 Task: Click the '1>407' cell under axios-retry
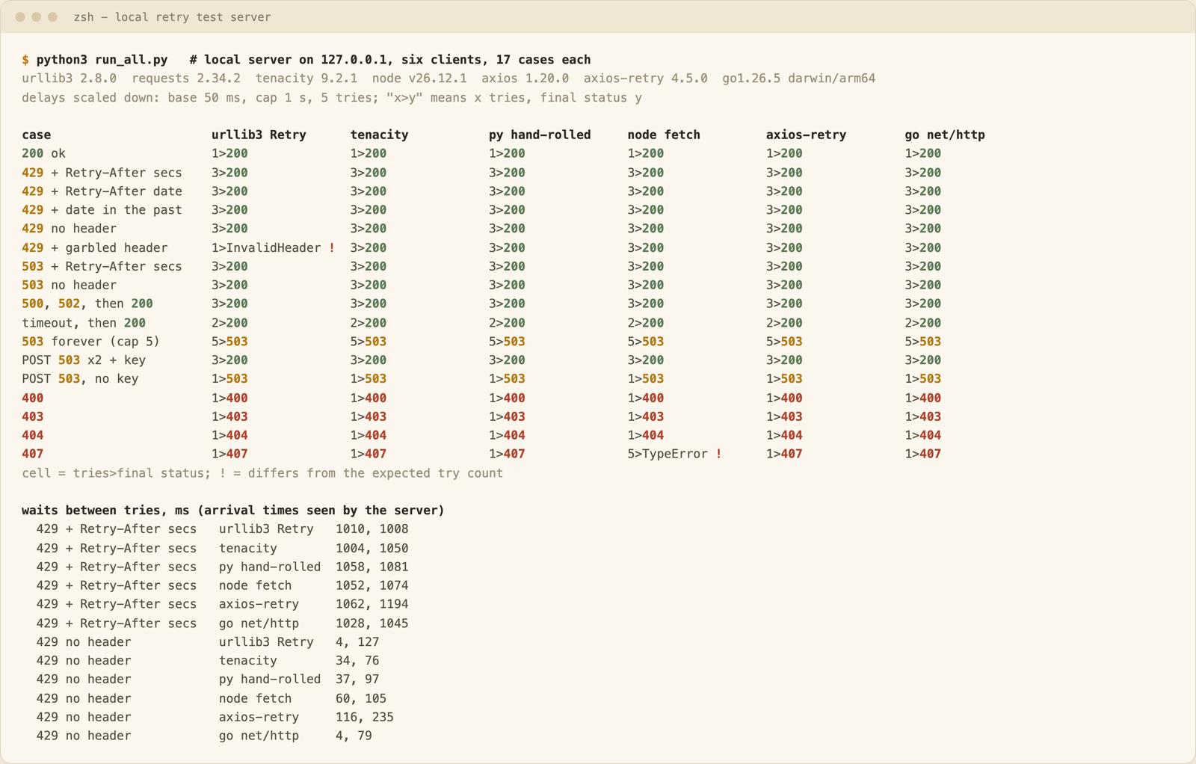click(x=784, y=454)
